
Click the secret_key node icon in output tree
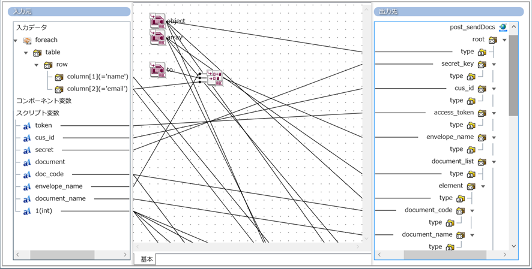coord(482,64)
